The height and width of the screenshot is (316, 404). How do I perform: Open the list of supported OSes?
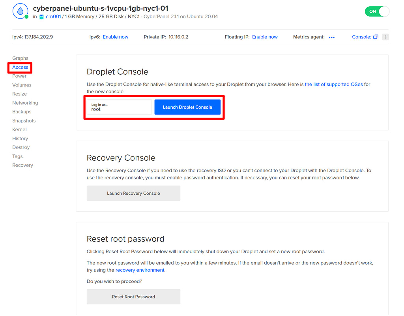point(334,84)
